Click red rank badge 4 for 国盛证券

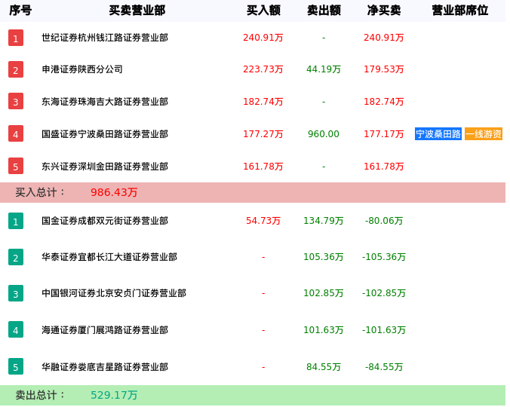click(16, 134)
